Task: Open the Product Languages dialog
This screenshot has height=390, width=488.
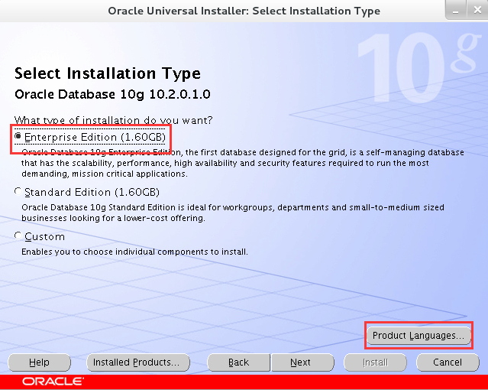Action: click(419, 336)
